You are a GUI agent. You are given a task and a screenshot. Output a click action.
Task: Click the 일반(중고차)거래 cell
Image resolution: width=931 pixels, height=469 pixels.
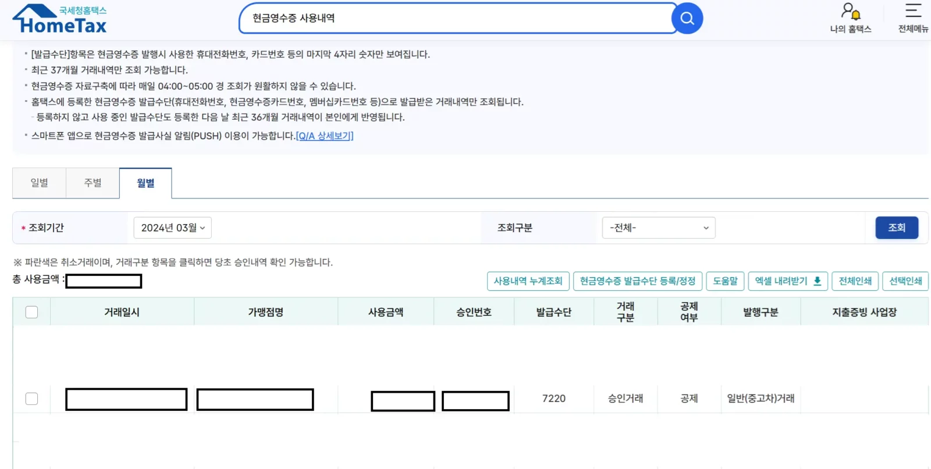(x=761, y=399)
